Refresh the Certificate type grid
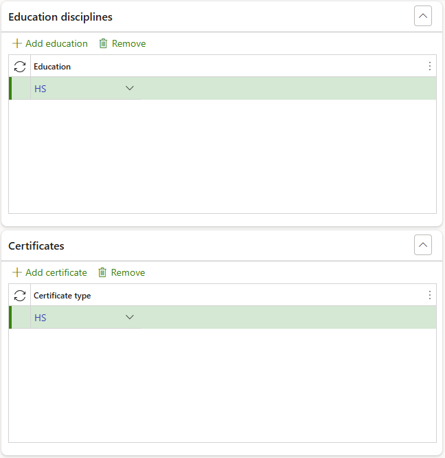Image resolution: width=445 pixels, height=458 pixels. [20, 296]
